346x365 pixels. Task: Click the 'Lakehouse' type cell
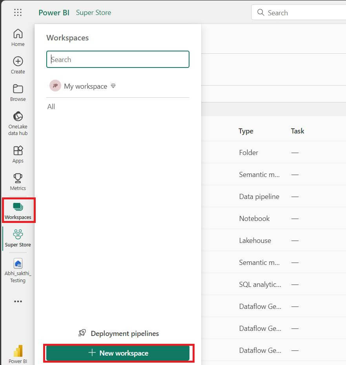pos(255,241)
